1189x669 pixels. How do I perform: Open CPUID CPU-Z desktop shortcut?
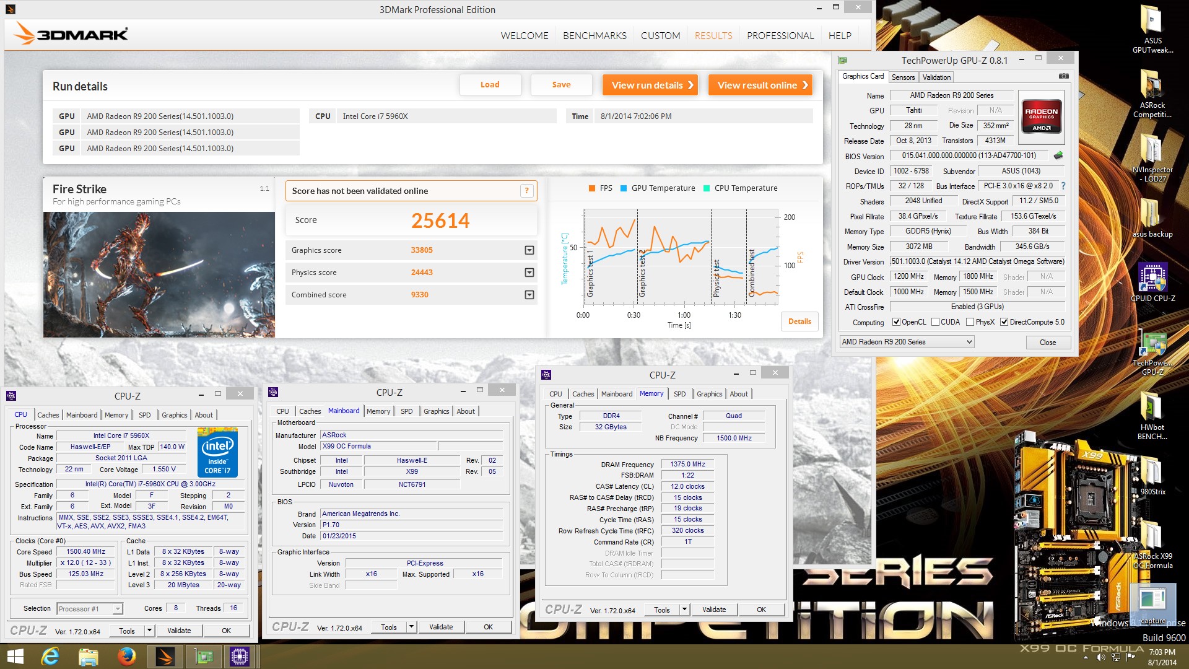click(1152, 282)
